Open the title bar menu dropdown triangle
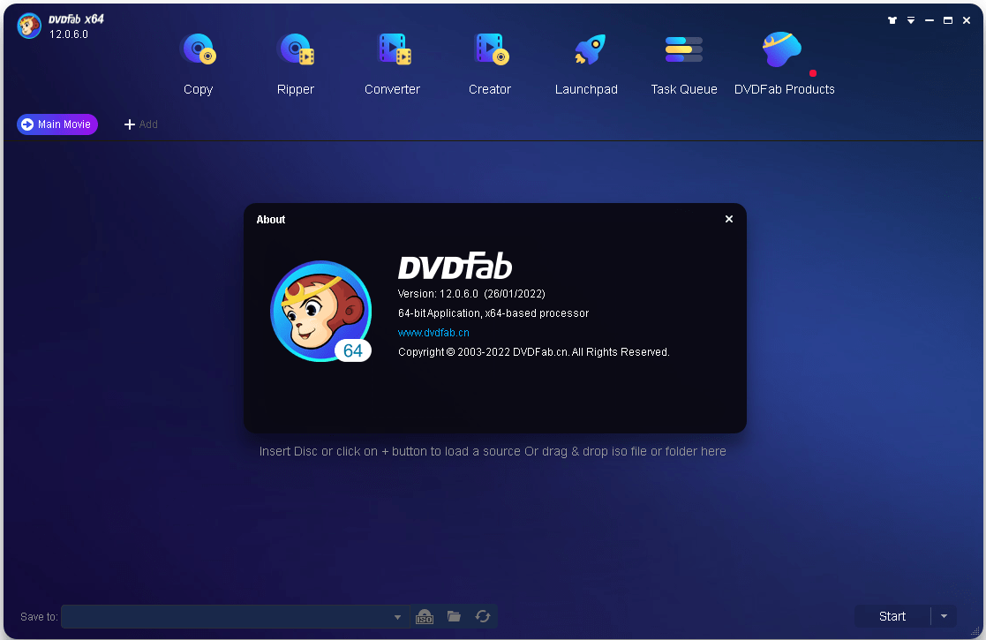The image size is (986, 640). [911, 21]
